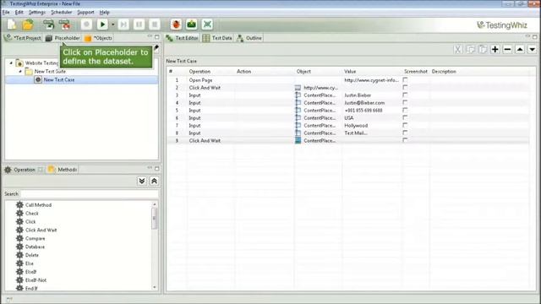Image resolution: width=541 pixels, height=304 pixels.
Task: Toggle screenshot for the phone number input step
Action: pos(405,110)
